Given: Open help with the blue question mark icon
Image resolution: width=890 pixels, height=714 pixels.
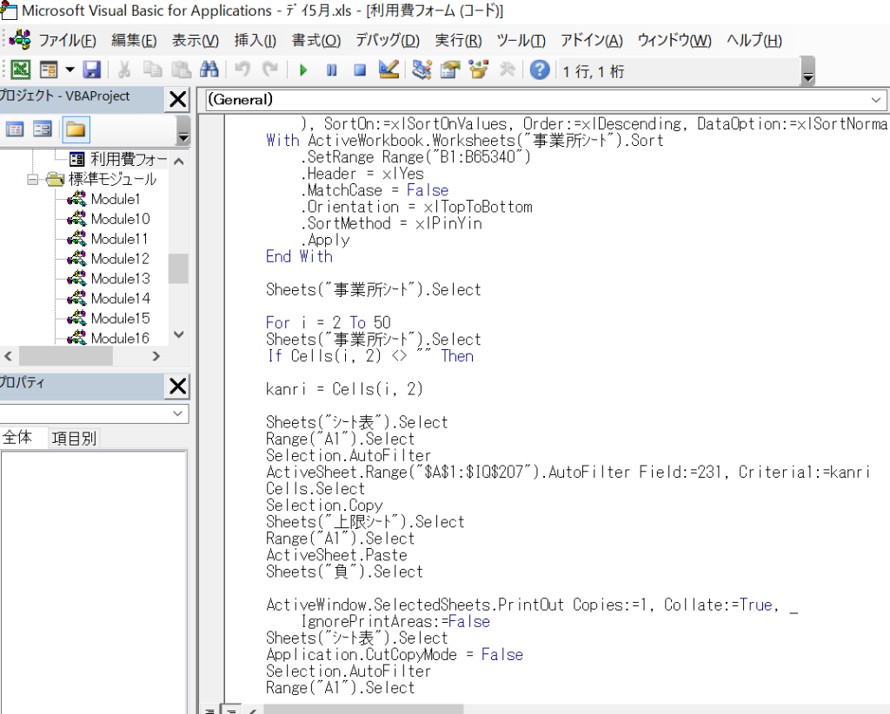Looking at the screenshot, I should pyautogui.click(x=539, y=70).
